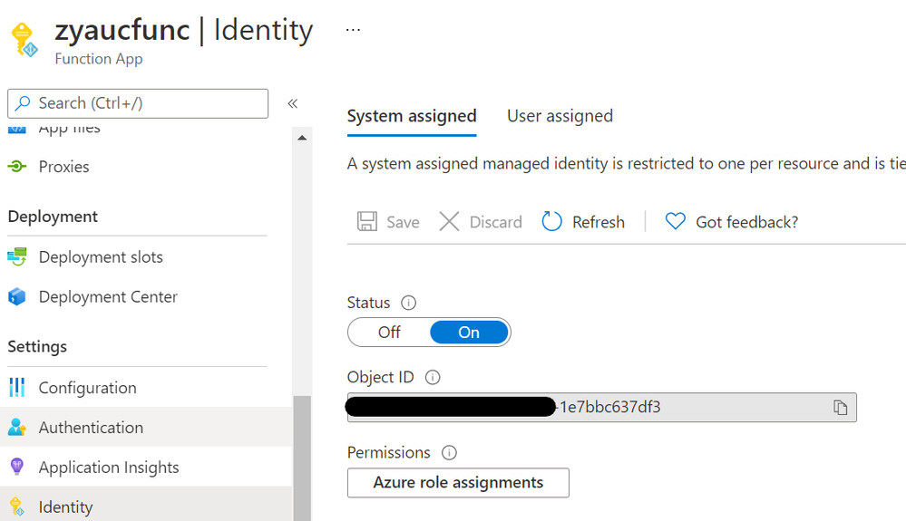Refresh the identity settings
The height and width of the screenshot is (521, 906).
[583, 222]
